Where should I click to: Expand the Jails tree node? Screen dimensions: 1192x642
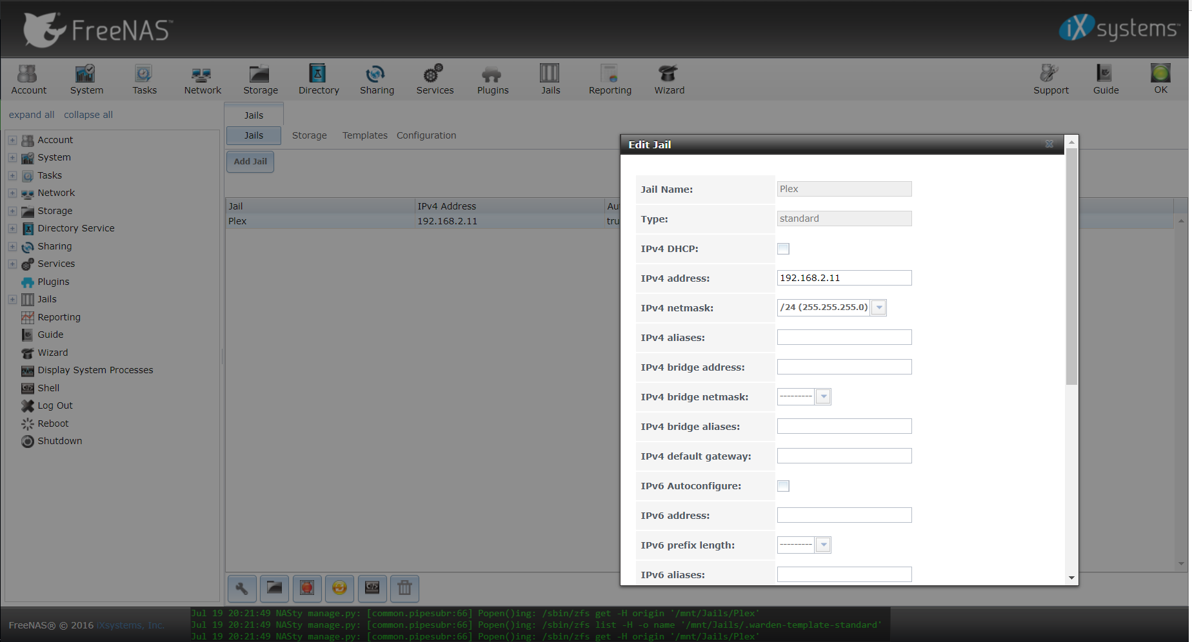tap(12, 299)
